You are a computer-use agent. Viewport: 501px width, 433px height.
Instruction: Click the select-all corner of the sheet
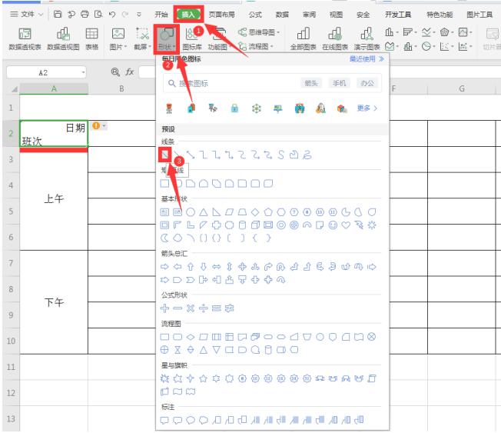tap(14, 89)
